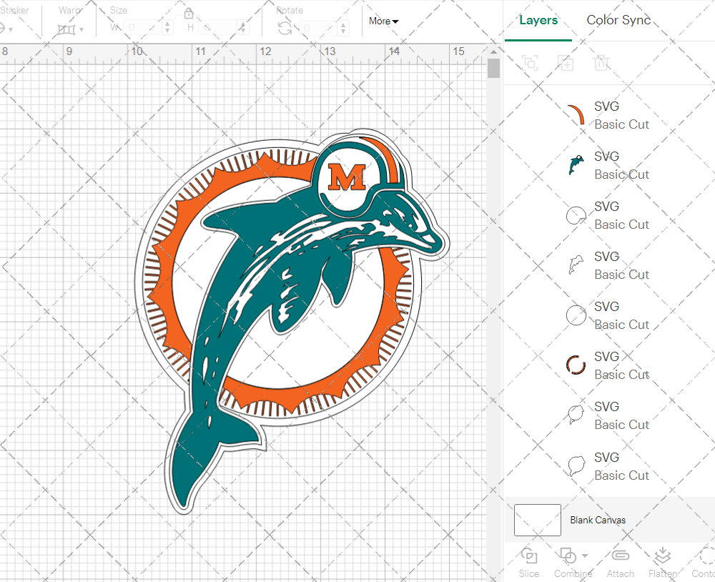The image size is (715, 582).
Task: Select the teal dolphin SVG layer
Action: (576, 165)
